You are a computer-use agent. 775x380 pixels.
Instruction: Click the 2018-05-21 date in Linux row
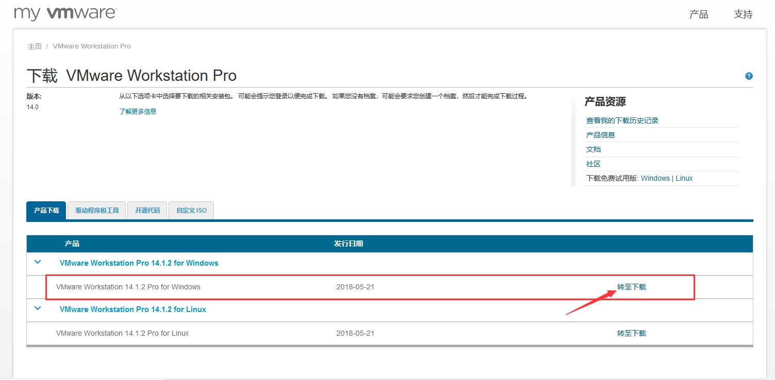[355, 333]
